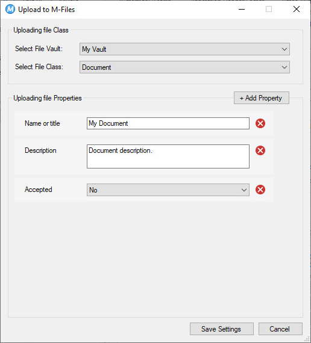Minimize the Upload to M-Files window
Viewport: 311px width, 343px height.
coord(242,9)
